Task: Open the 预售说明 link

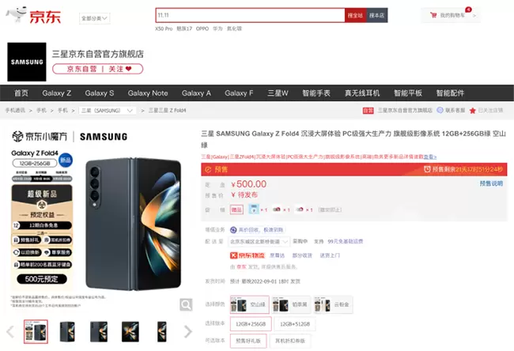Action: 491,183
